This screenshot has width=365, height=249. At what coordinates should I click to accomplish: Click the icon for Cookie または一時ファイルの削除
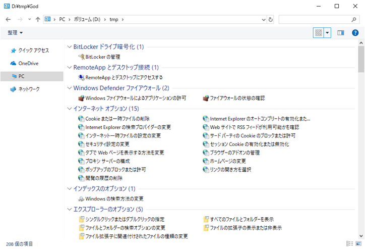click(81, 119)
